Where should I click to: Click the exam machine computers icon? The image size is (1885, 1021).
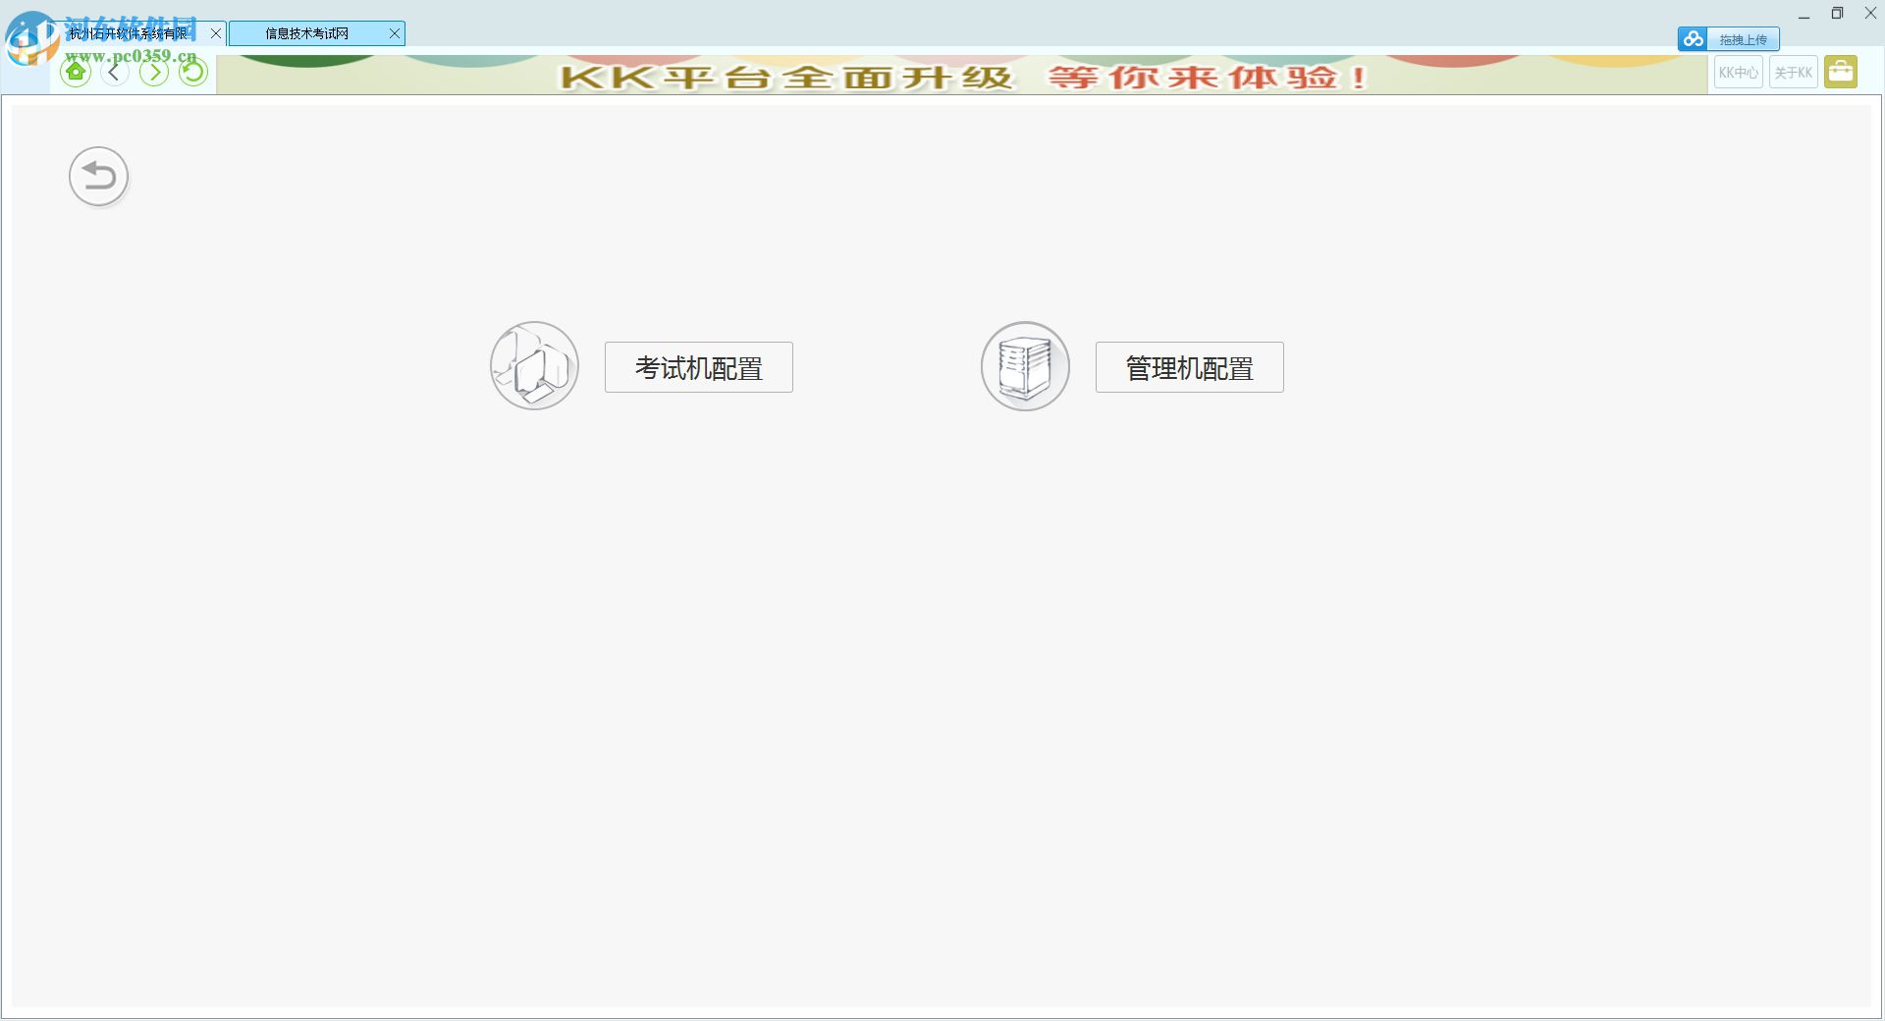click(534, 366)
